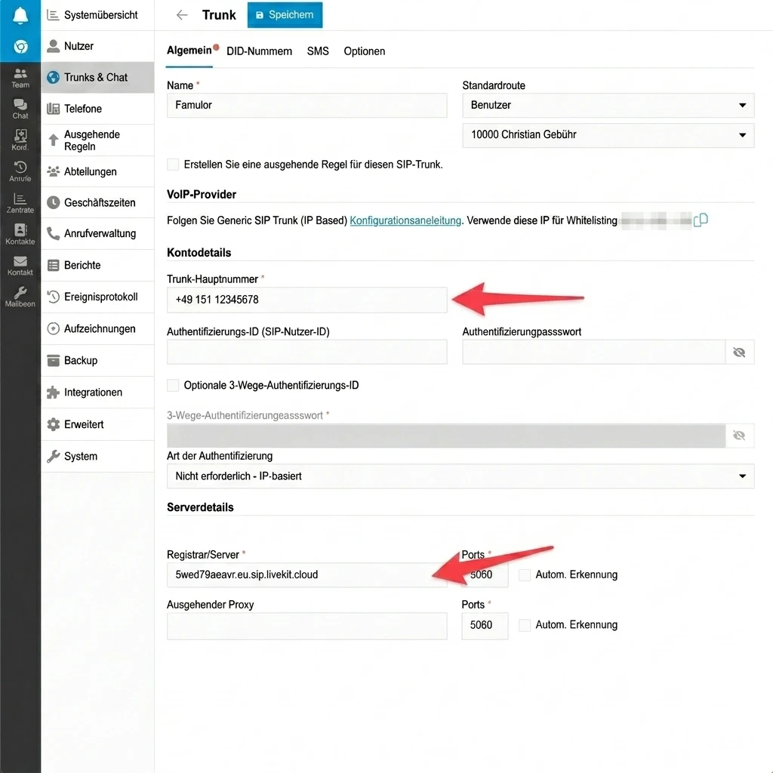This screenshot has height=773, width=773.
Task: Click the Trunk-Hauptnummer field
Action: pos(307,300)
